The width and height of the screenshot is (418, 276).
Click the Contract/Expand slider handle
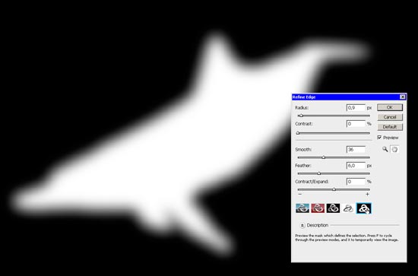[x=334, y=189]
